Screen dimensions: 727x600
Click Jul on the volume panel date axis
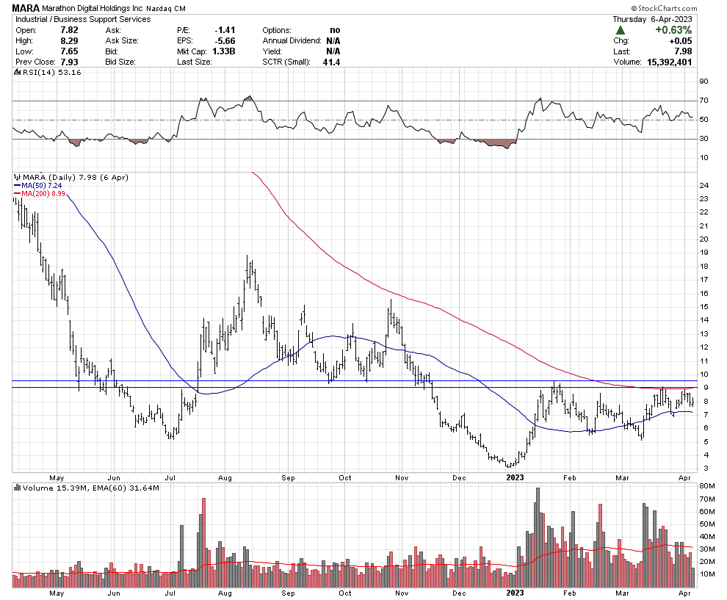click(x=170, y=593)
